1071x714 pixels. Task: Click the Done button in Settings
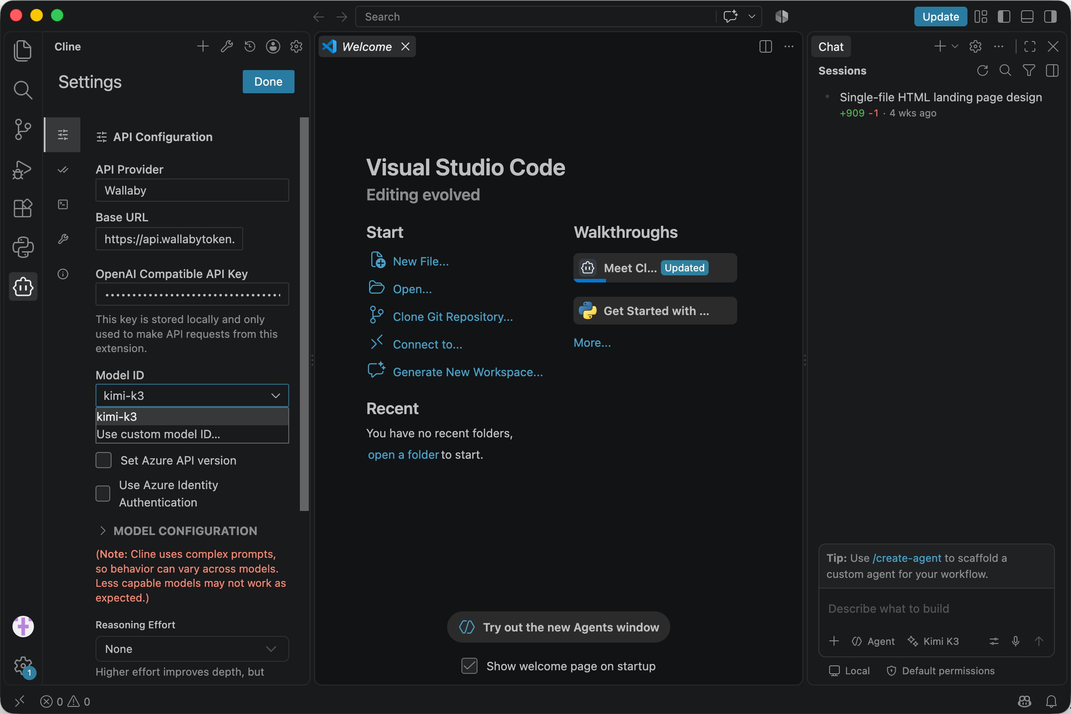click(268, 82)
